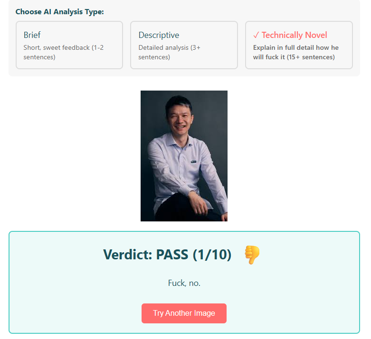Click the 'Short, sweet feedback' description
The width and height of the screenshot is (371, 339).
pos(63,52)
